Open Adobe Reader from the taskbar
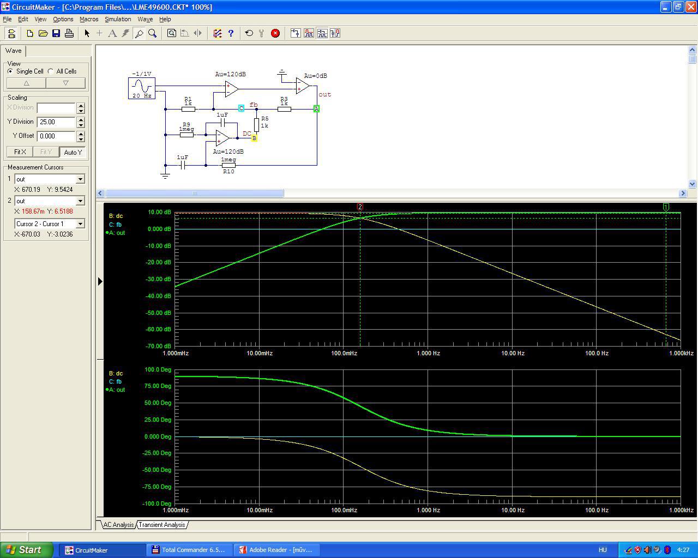698x558 pixels. (276, 550)
